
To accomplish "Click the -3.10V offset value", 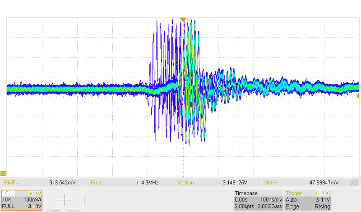I will coord(33,206).
